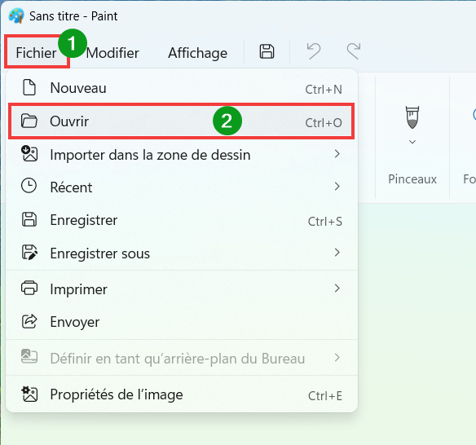Click the redo arrow icon
This screenshot has width=476, height=445.
[x=354, y=51]
